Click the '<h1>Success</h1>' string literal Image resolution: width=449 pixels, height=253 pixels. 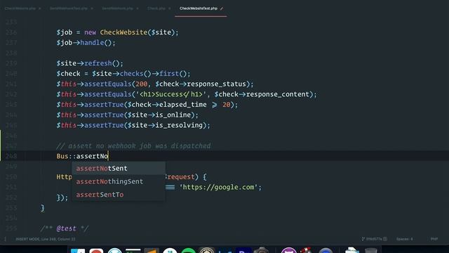pyautogui.click(x=171, y=94)
